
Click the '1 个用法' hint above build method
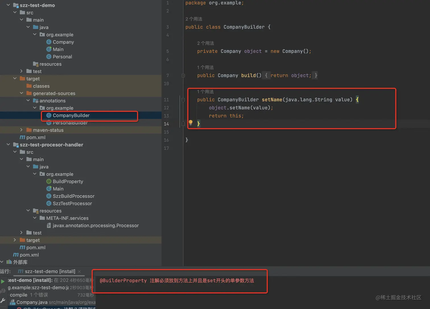pyautogui.click(x=205, y=67)
